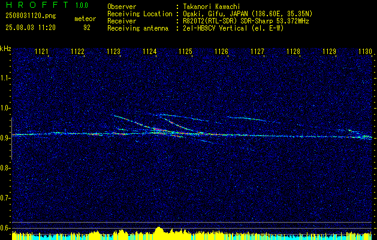Click the 2el-HB9CV Vertical antenna text
The height and width of the screenshot is (240, 377).
pos(234,28)
